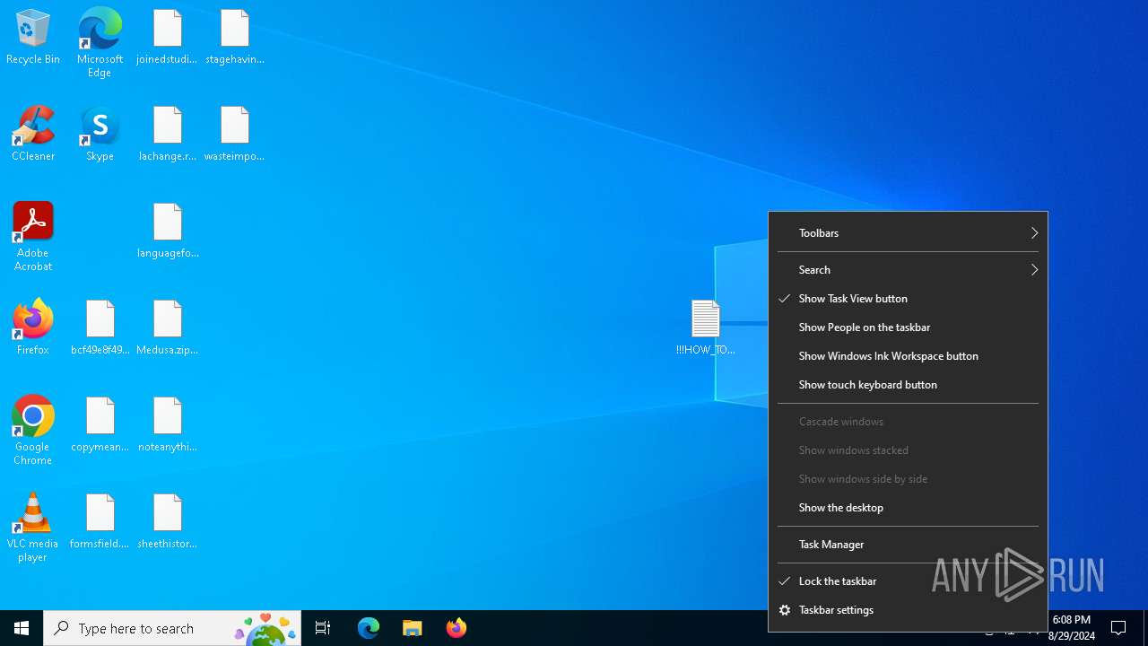Select the joinedstudi... file icon
The height and width of the screenshot is (646, 1148).
click(167, 38)
